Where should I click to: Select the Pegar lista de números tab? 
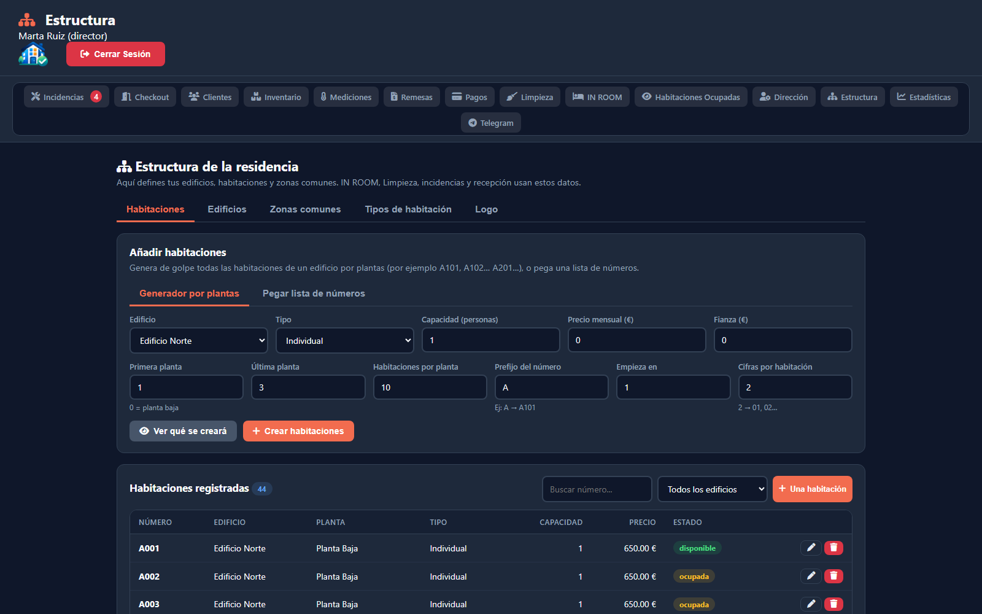(314, 293)
